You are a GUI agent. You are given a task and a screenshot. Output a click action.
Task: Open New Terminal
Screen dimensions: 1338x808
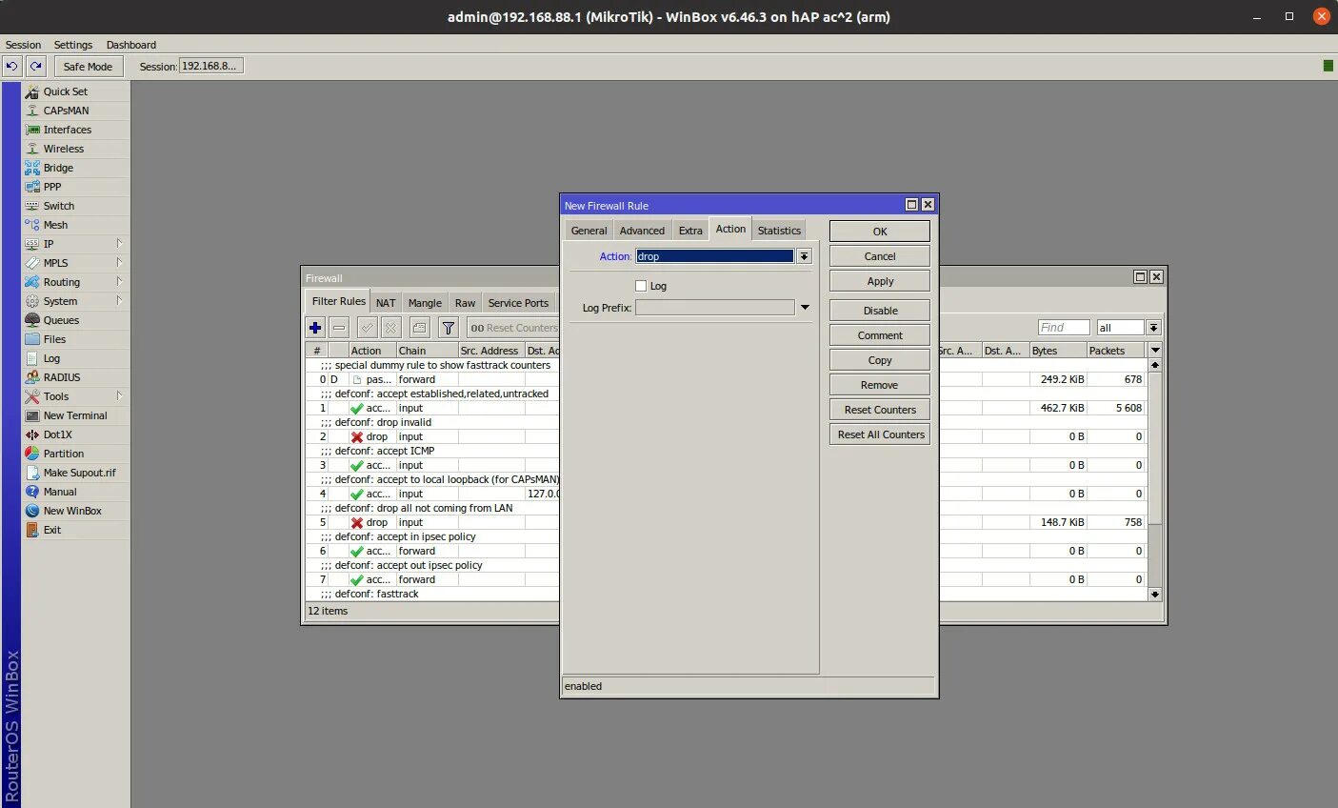pyautogui.click(x=76, y=415)
